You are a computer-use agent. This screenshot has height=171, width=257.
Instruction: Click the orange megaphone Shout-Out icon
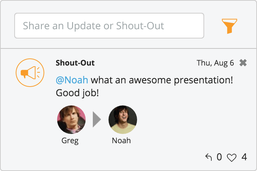click(x=30, y=73)
